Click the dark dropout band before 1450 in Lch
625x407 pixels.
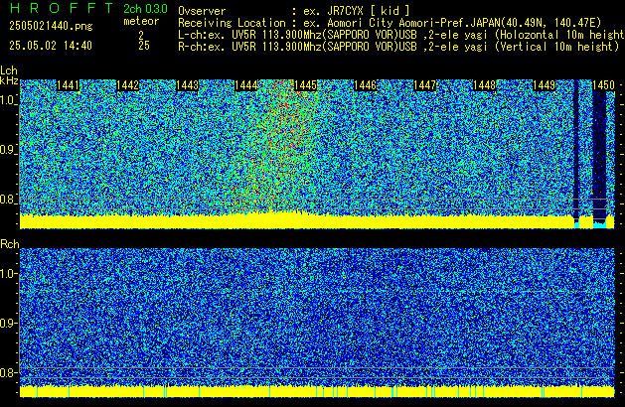pos(599,155)
